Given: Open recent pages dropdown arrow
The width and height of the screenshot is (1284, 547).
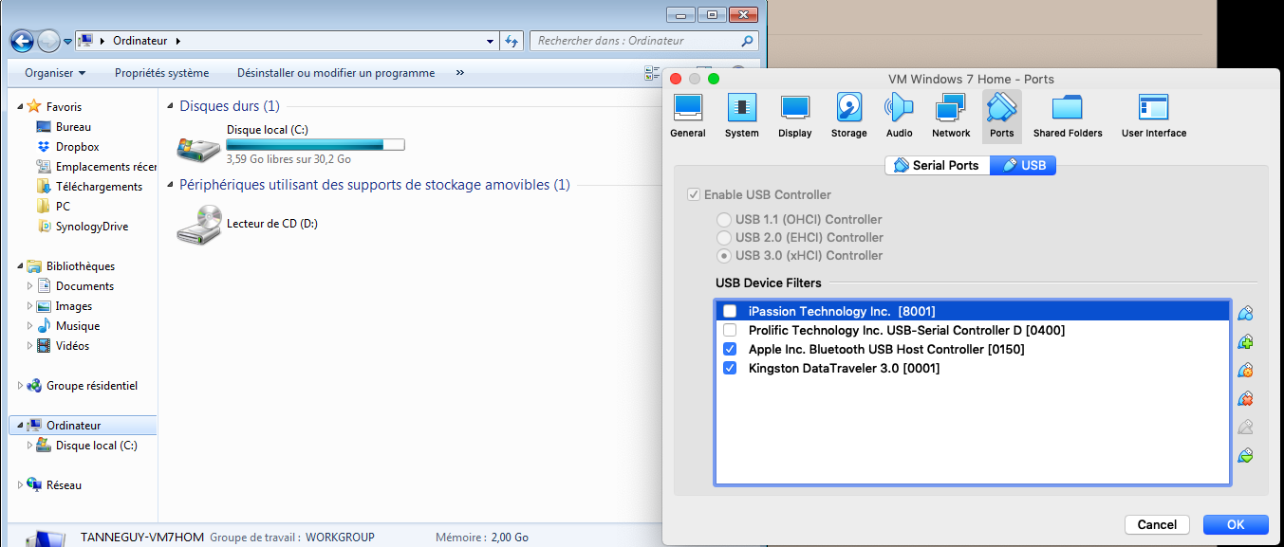Looking at the screenshot, I should [x=68, y=42].
